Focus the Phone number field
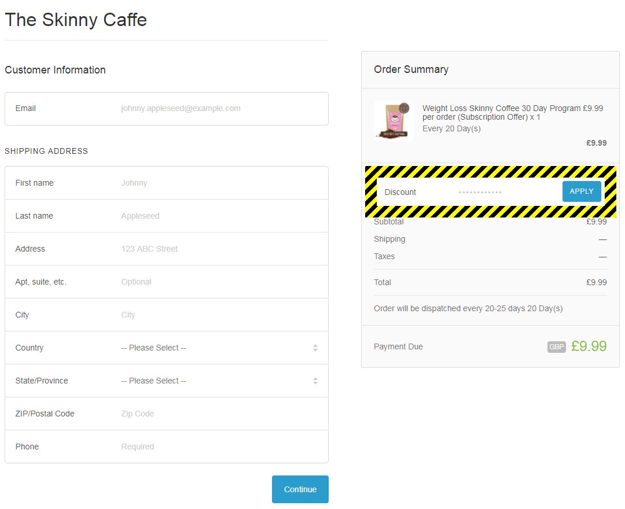 (220, 447)
